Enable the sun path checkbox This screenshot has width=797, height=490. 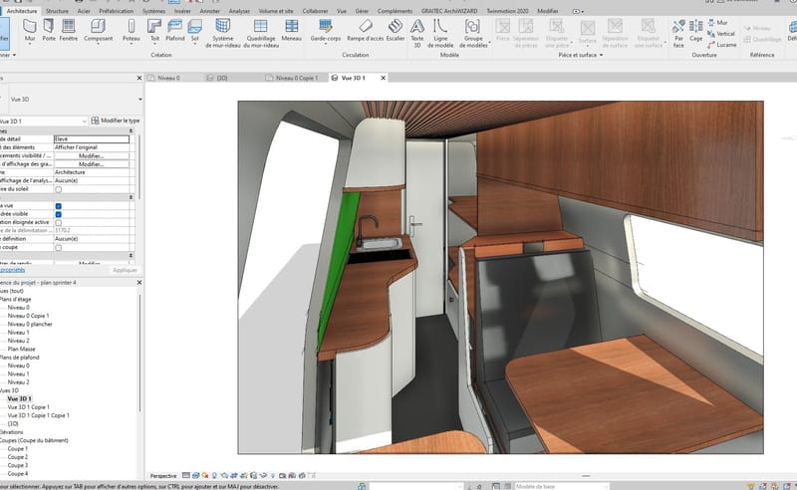(58, 188)
